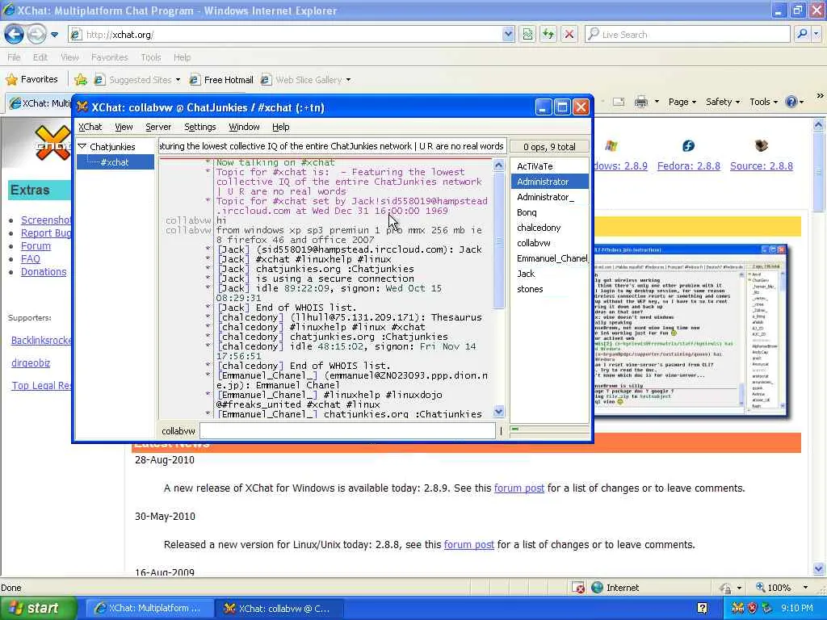
Task: Click the Stop loading icon
Action: (x=569, y=35)
